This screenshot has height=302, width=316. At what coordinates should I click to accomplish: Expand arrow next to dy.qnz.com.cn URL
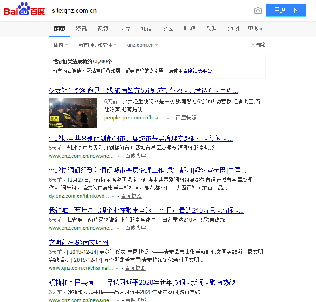[x=113, y=197]
